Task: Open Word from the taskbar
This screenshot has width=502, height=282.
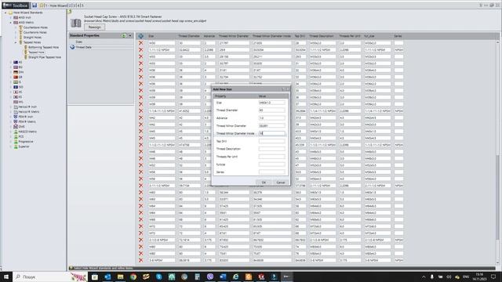Action: point(223,277)
